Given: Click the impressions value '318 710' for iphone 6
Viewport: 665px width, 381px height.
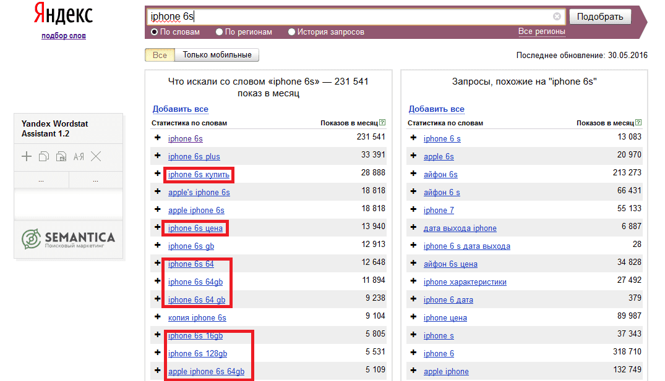Looking at the screenshot, I should click(x=627, y=351).
